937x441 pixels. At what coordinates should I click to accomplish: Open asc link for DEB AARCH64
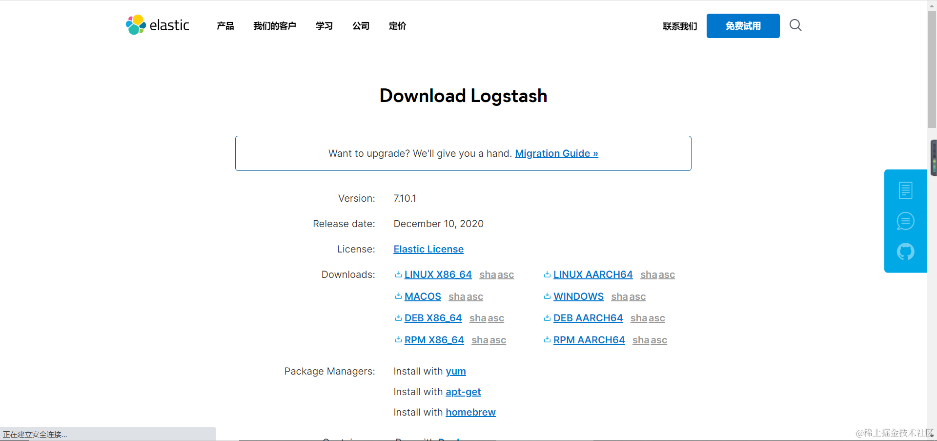pyautogui.click(x=657, y=318)
